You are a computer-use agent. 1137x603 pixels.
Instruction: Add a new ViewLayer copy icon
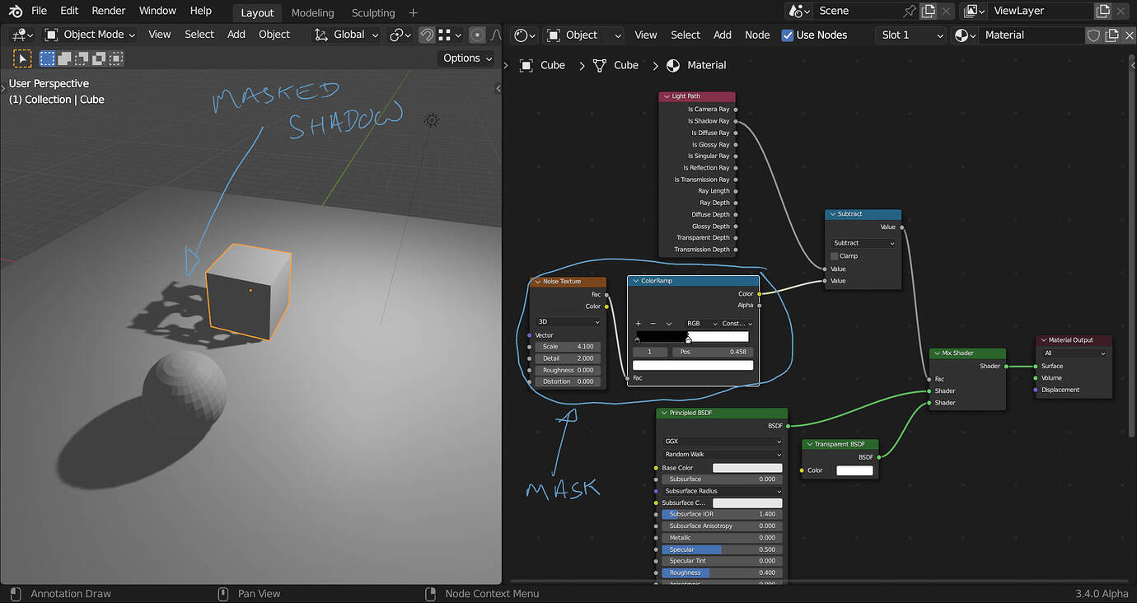pos(1102,11)
